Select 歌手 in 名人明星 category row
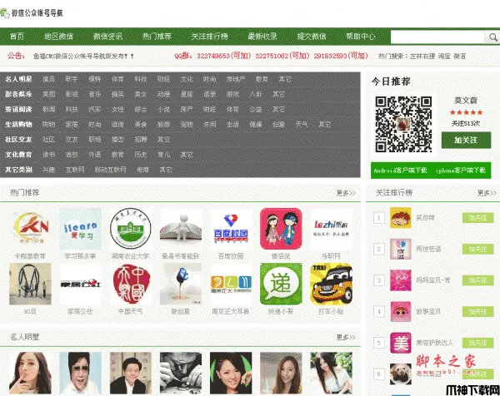Viewport: 500px width, 396px height. click(x=72, y=79)
